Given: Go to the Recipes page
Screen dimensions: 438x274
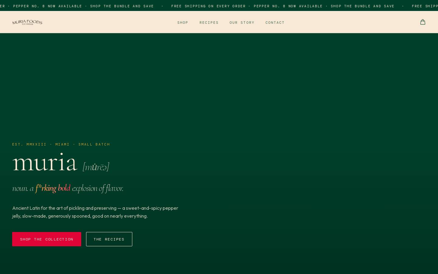Looking at the screenshot, I should (209, 23).
